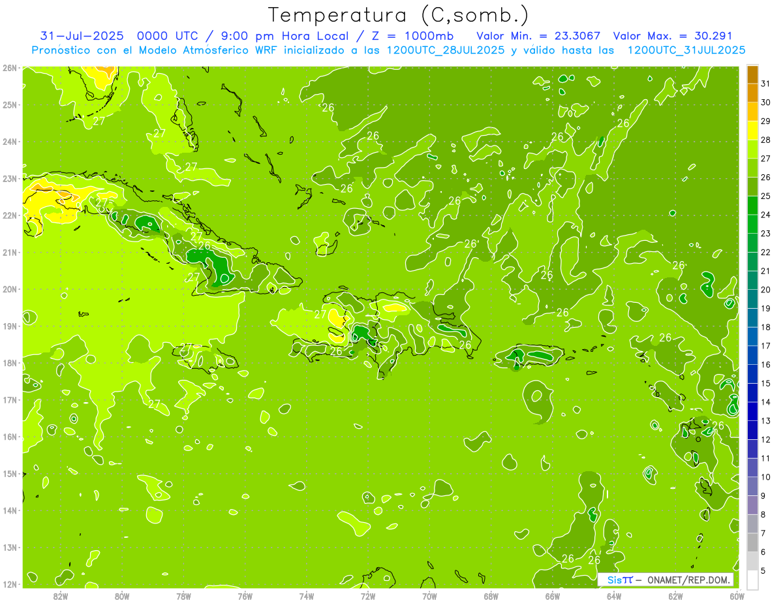This screenshot has height=605, width=783.
Task: Select the date '31-Jul-2025' in header
Action: point(83,35)
